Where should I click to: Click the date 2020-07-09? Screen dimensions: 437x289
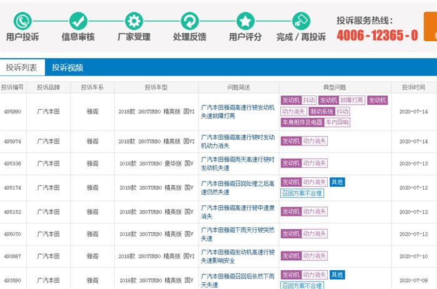click(x=413, y=280)
